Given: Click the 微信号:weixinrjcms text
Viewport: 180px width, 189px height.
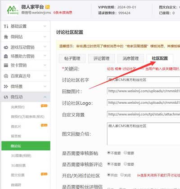Looking at the screenshot, I should click(36, 13).
